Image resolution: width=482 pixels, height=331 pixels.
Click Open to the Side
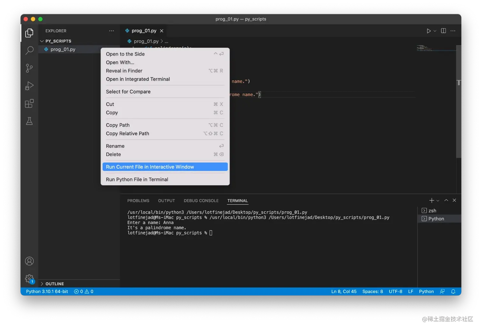coord(165,54)
